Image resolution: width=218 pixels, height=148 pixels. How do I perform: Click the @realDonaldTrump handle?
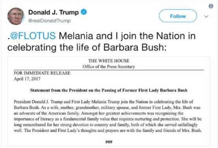pyautogui.click(x=49, y=21)
